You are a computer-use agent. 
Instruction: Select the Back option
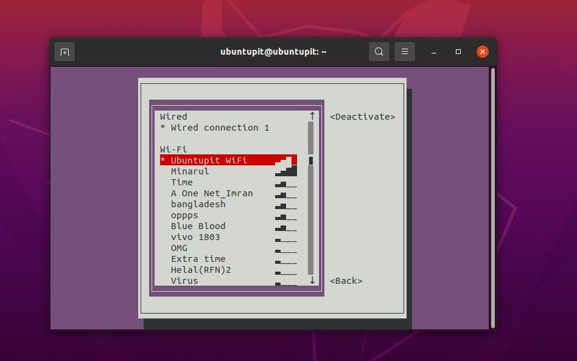point(346,280)
